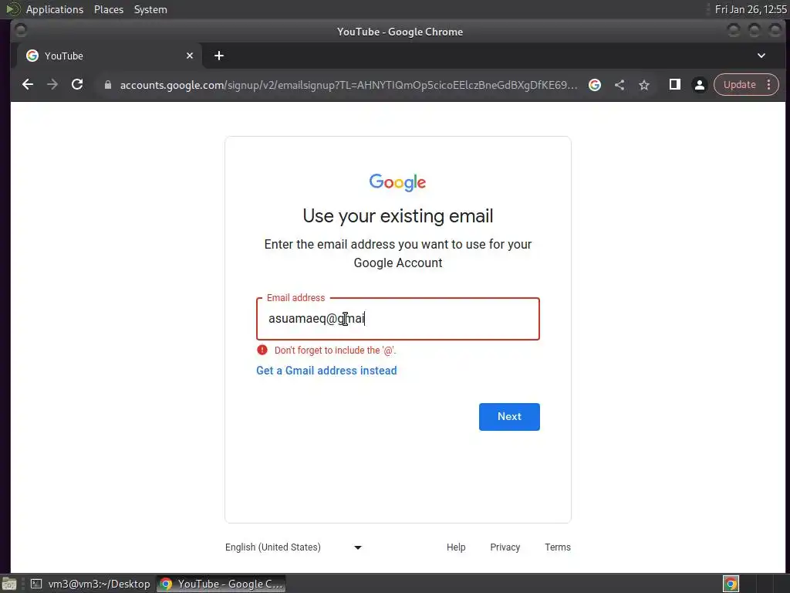Bookmark this page with star icon
This screenshot has width=790, height=593.
[x=644, y=85]
